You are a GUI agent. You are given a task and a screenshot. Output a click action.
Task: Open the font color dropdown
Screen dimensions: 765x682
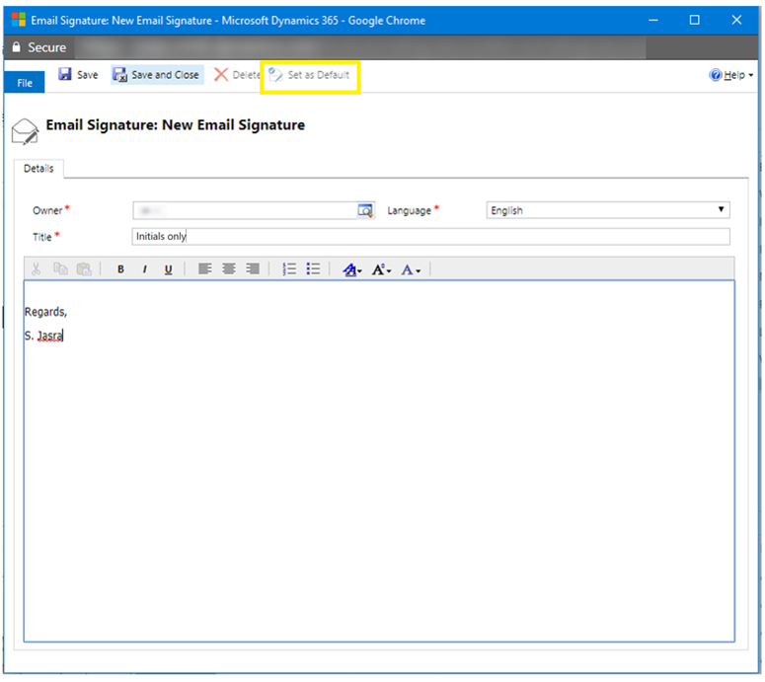[x=411, y=269]
